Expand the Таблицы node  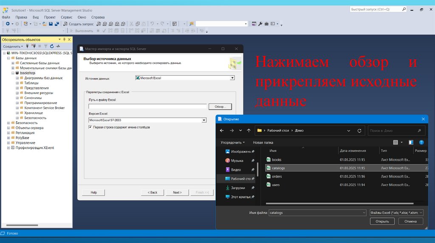[17, 83]
